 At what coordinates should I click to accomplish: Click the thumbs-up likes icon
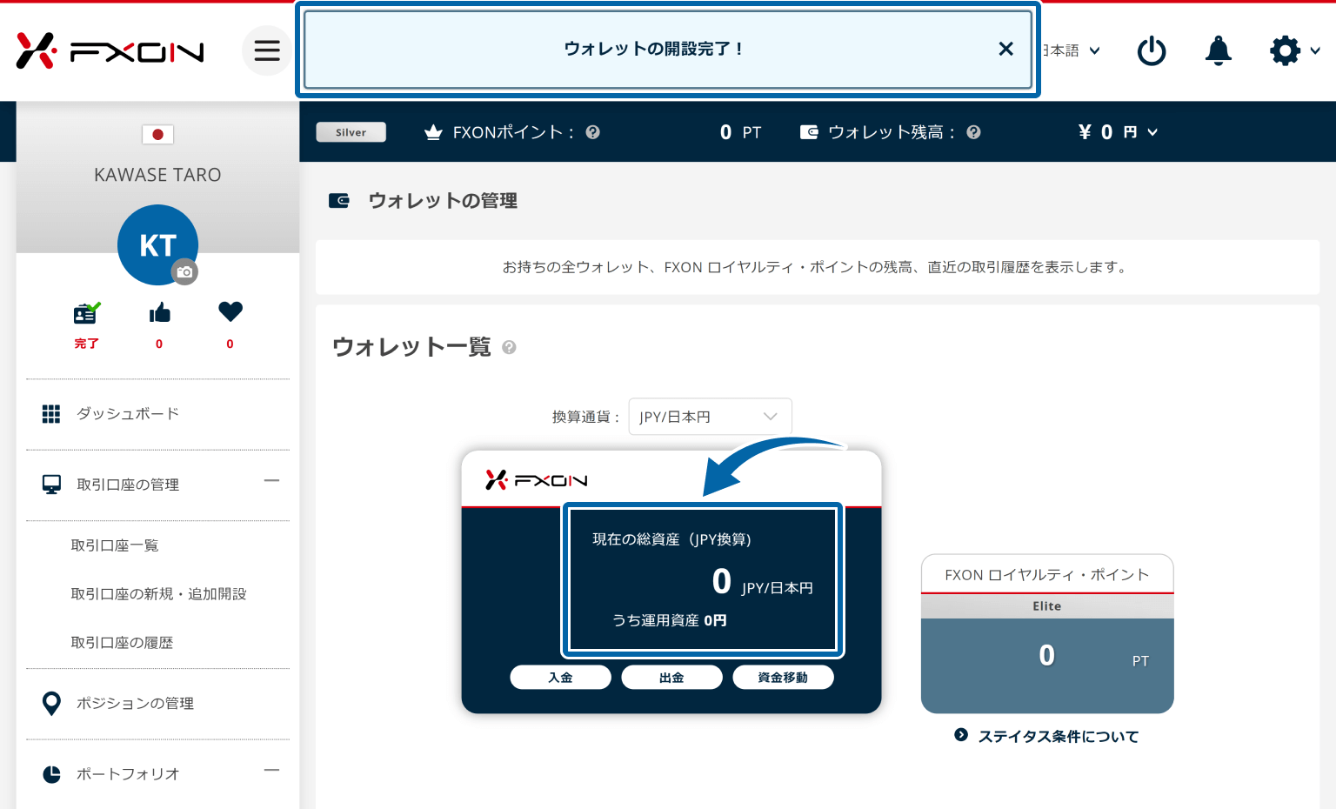[x=159, y=312]
